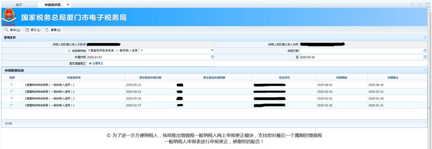432x149 pixels.
Task: Click the 所属期起 column header
Action: click(x=342, y=78)
